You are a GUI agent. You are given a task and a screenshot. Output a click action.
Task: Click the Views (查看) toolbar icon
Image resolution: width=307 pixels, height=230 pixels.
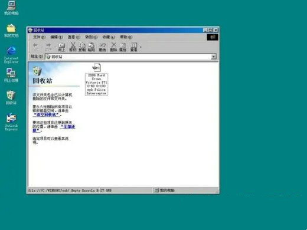tap(134, 47)
